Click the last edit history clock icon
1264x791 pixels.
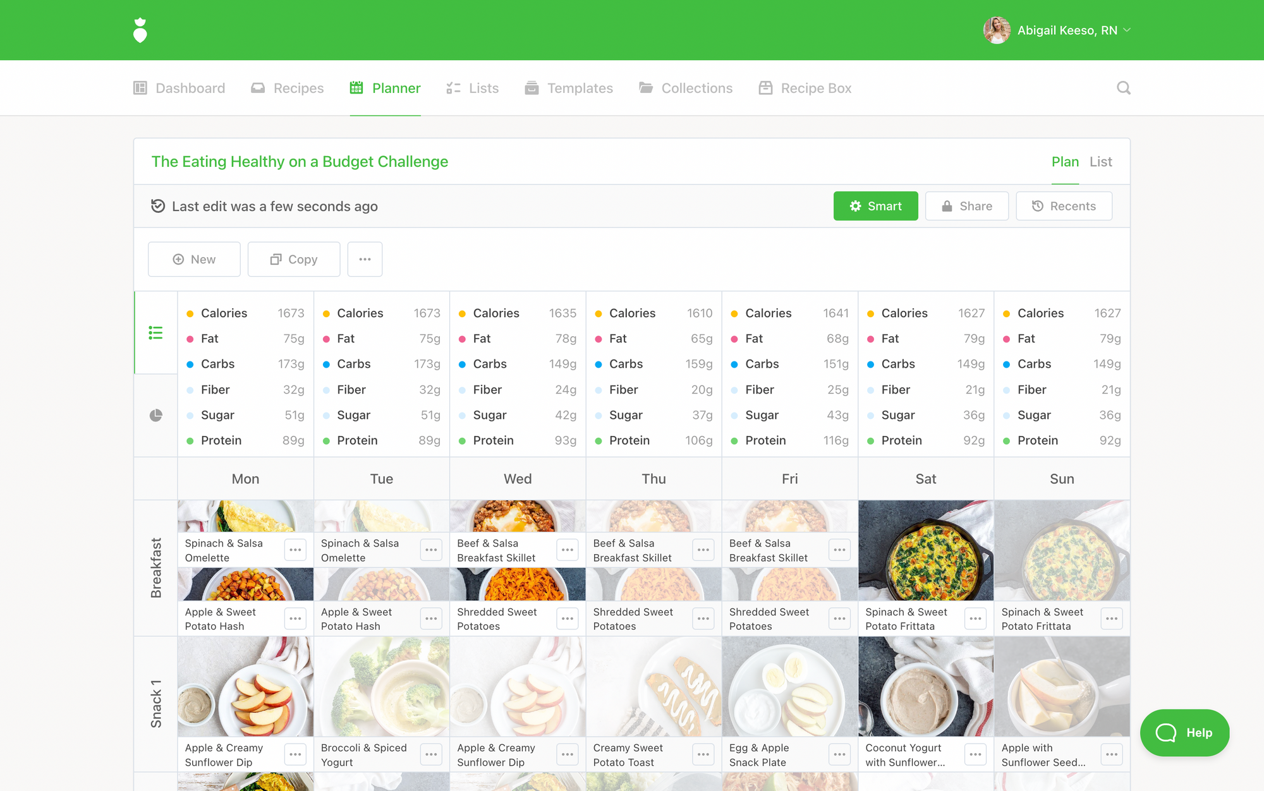point(158,206)
